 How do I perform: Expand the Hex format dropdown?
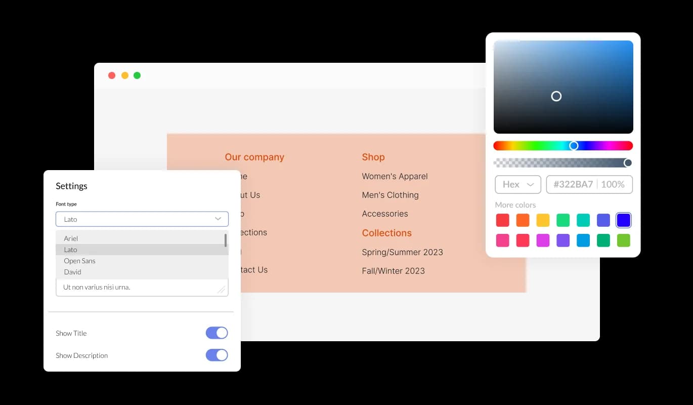coord(517,184)
